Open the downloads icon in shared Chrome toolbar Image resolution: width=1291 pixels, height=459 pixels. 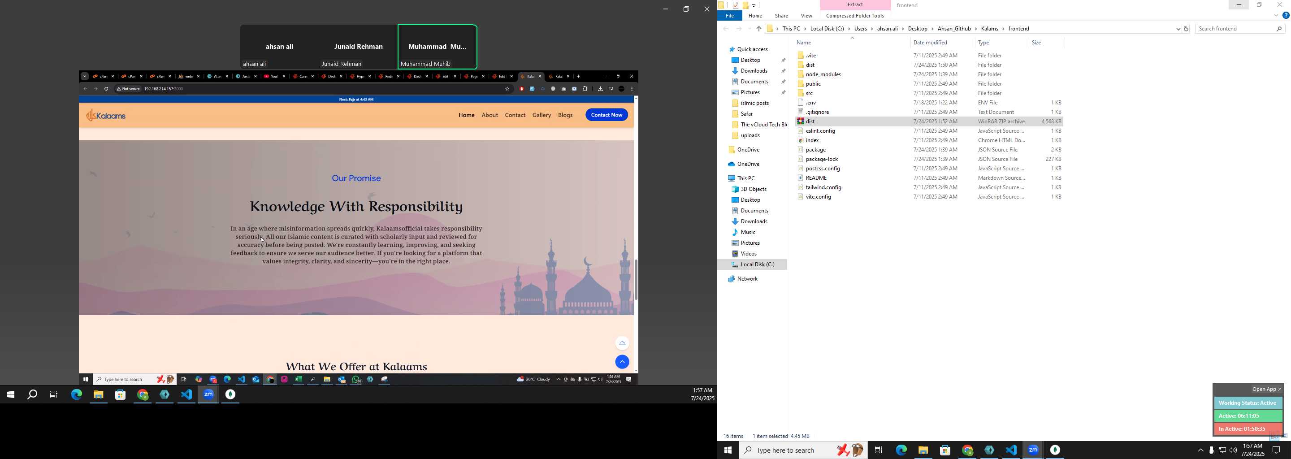click(600, 89)
